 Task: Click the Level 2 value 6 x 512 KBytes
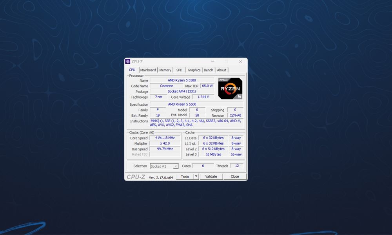(213, 149)
